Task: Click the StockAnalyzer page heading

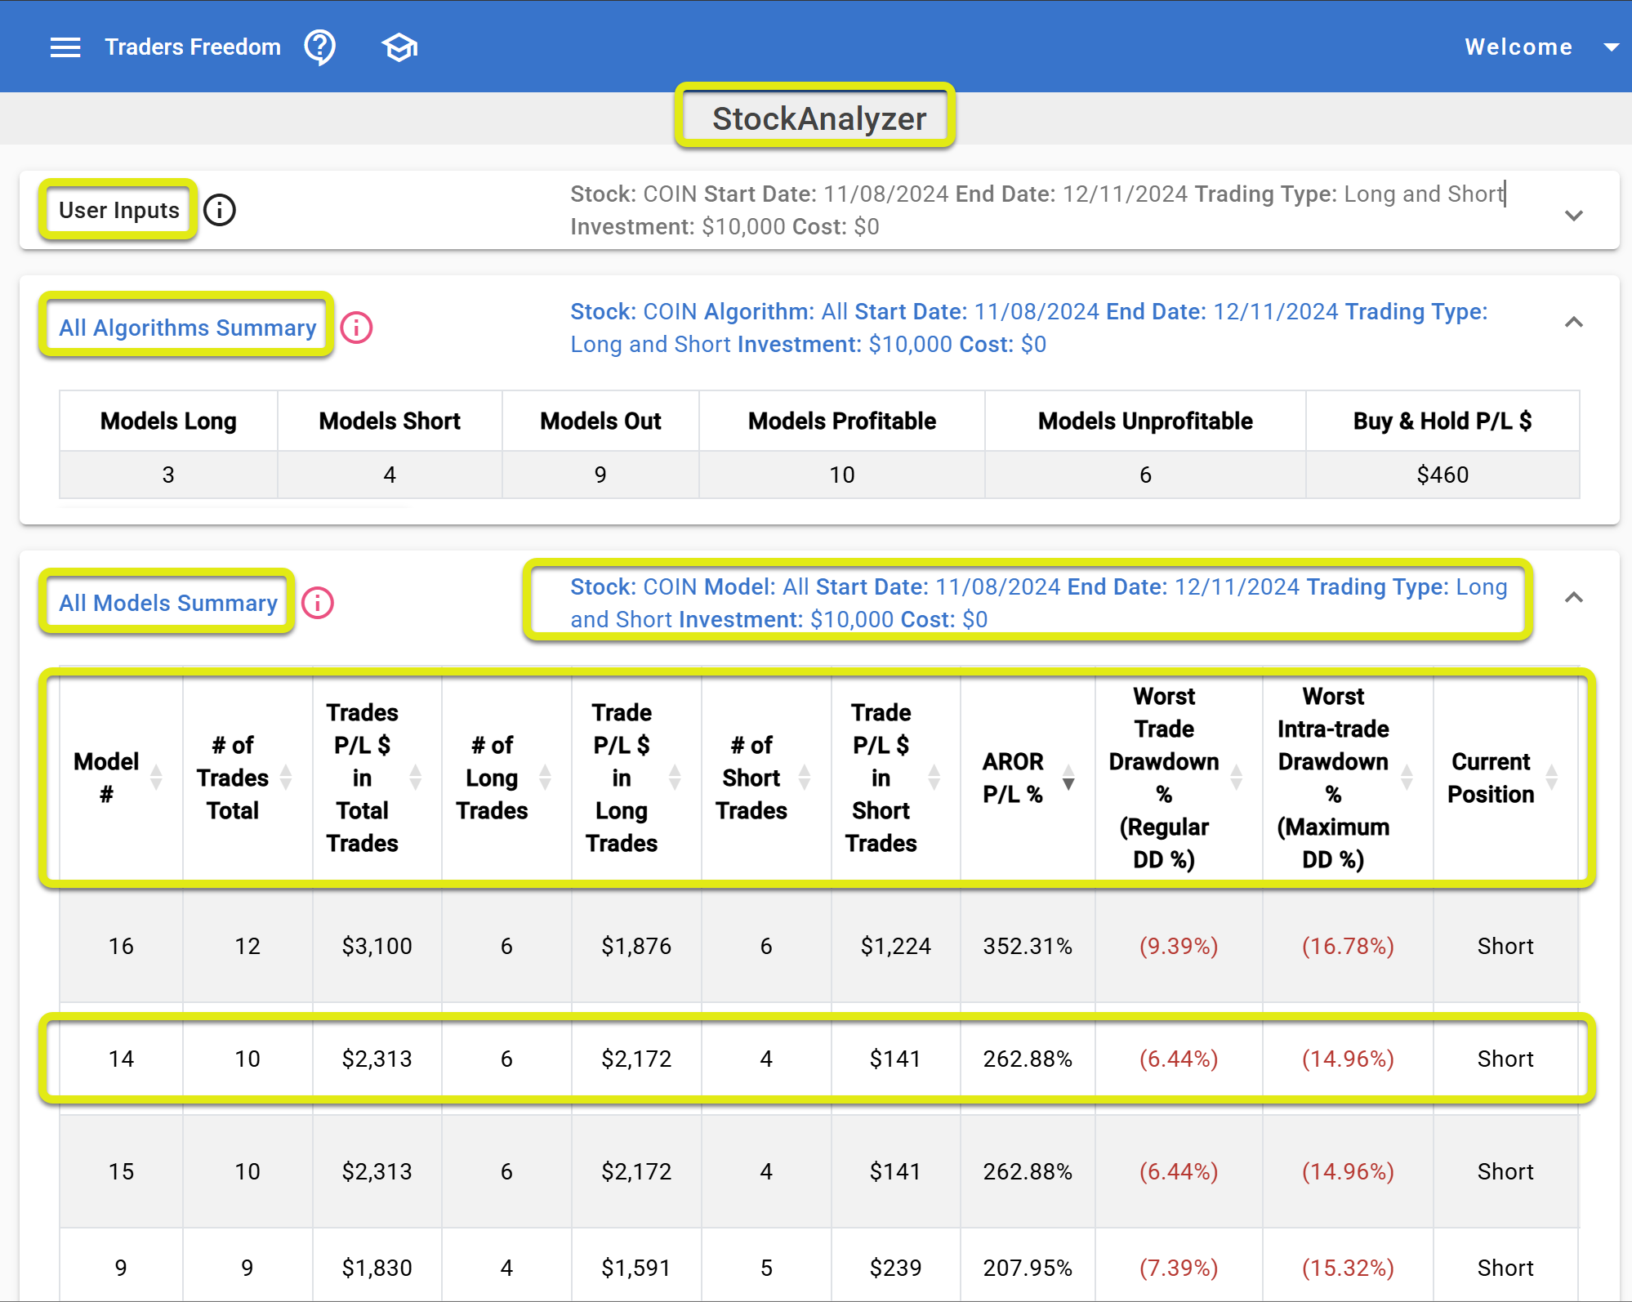Action: 818,118
